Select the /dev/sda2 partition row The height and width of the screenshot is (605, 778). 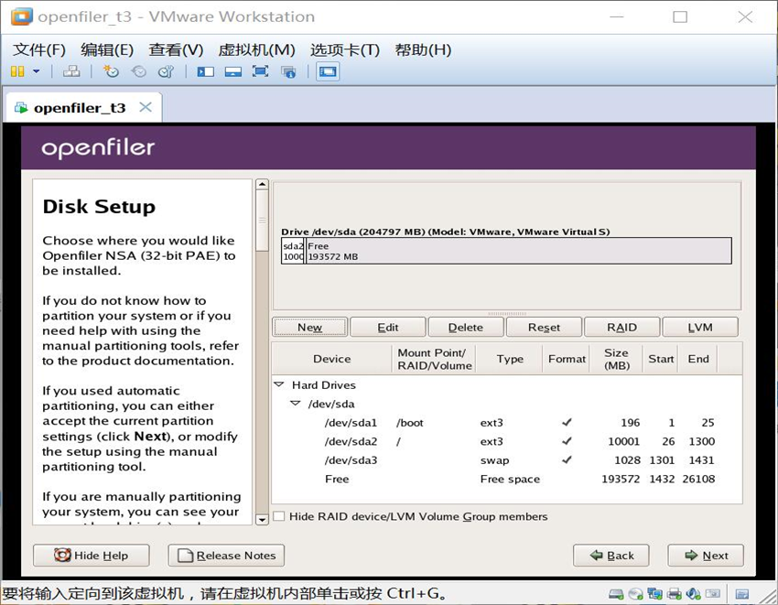[x=506, y=442]
